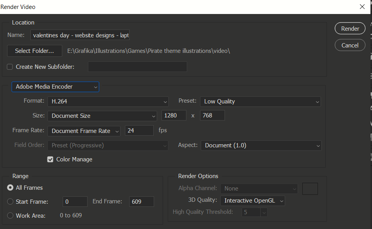Screen dimensions: 372x229
Task: Uncheck the Color Manage option
Action: pyautogui.click(x=50, y=159)
